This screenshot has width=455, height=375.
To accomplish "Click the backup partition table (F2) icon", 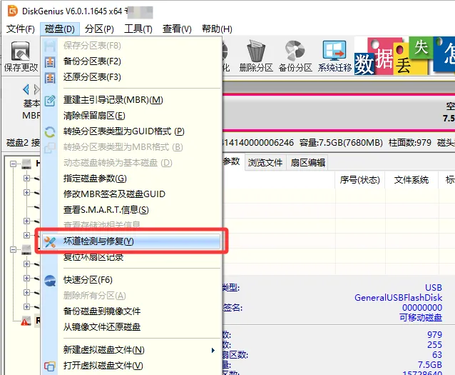I will tap(50, 61).
